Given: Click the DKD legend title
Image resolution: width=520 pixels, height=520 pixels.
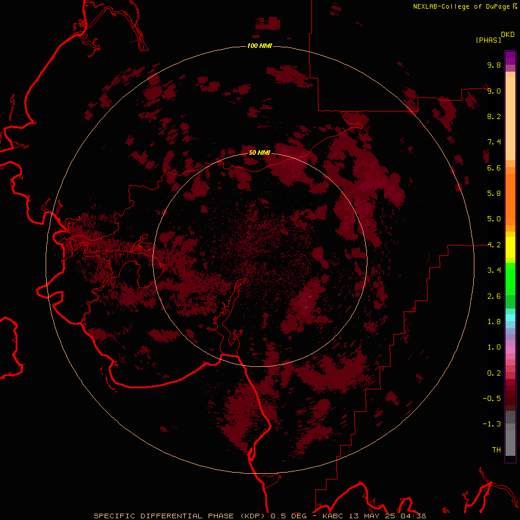Looking at the screenshot, I should click(508, 35).
